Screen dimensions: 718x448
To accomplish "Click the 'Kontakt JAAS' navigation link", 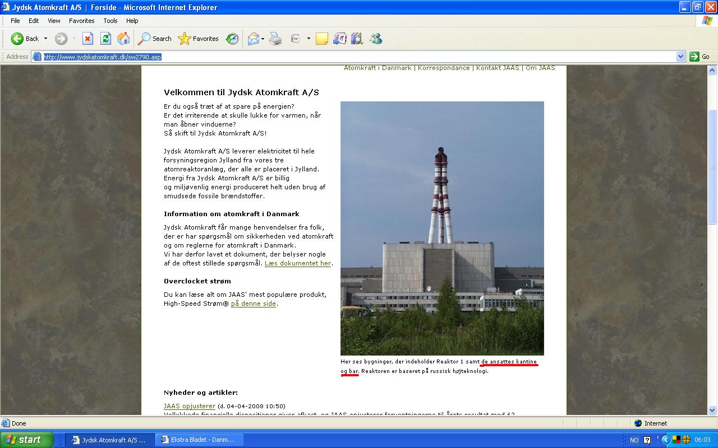I will pos(498,68).
